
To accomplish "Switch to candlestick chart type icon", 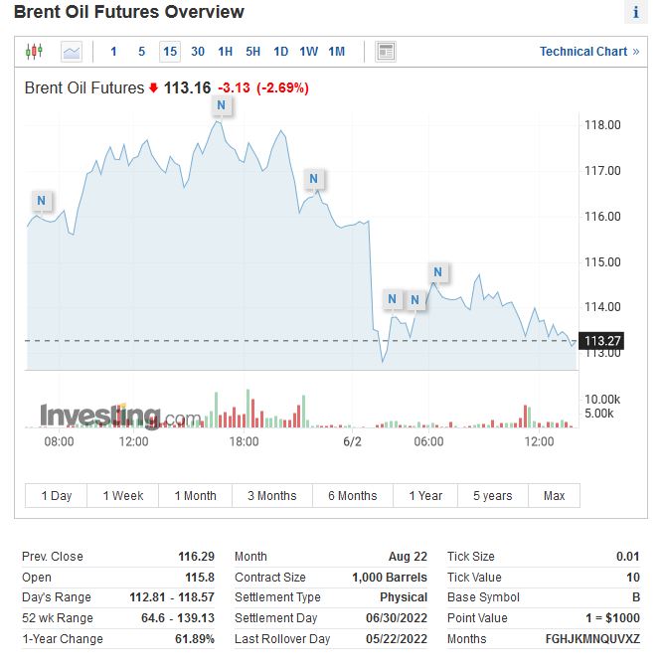I will pos(35,52).
